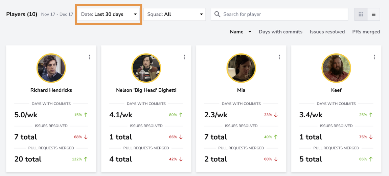Image resolution: width=389 pixels, height=176 pixels.
Task: Click Richard Hendricks 20 total value
Action: click(28, 159)
